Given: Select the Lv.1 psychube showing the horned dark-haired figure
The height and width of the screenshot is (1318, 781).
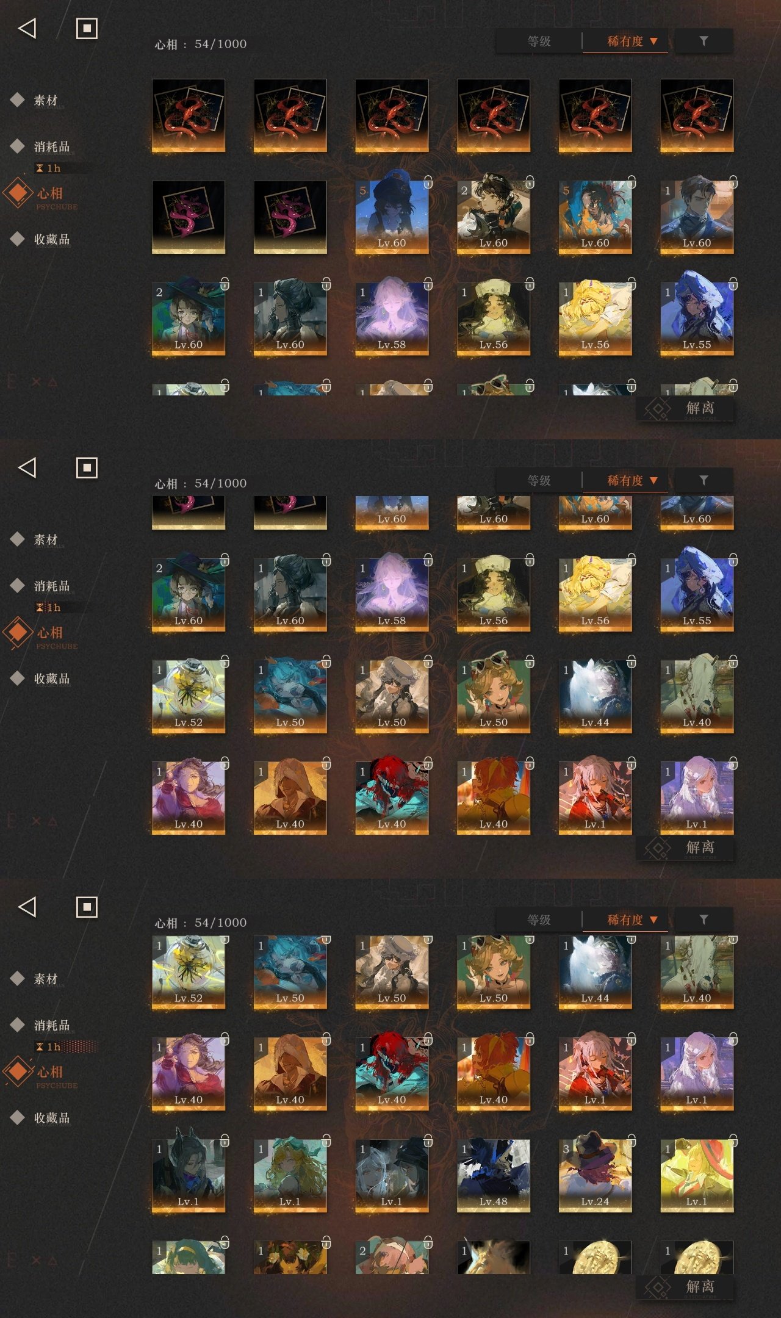Looking at the screenshot, I should (188, 1175).
